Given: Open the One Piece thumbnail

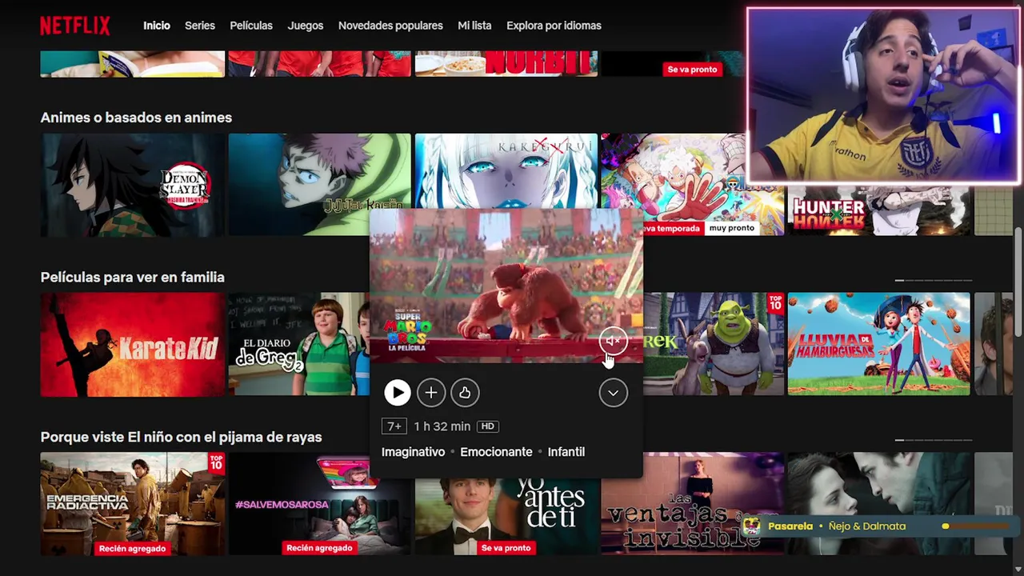Looking at the screenshot, I should click(x=693, y=185).
